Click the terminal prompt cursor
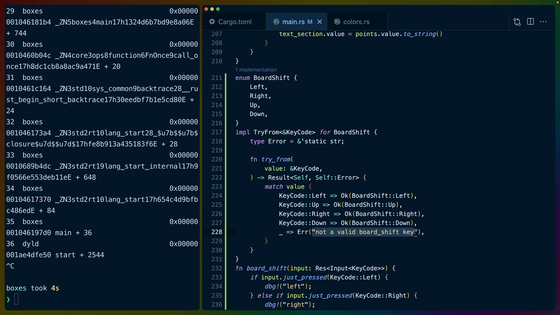 point(16,299)
